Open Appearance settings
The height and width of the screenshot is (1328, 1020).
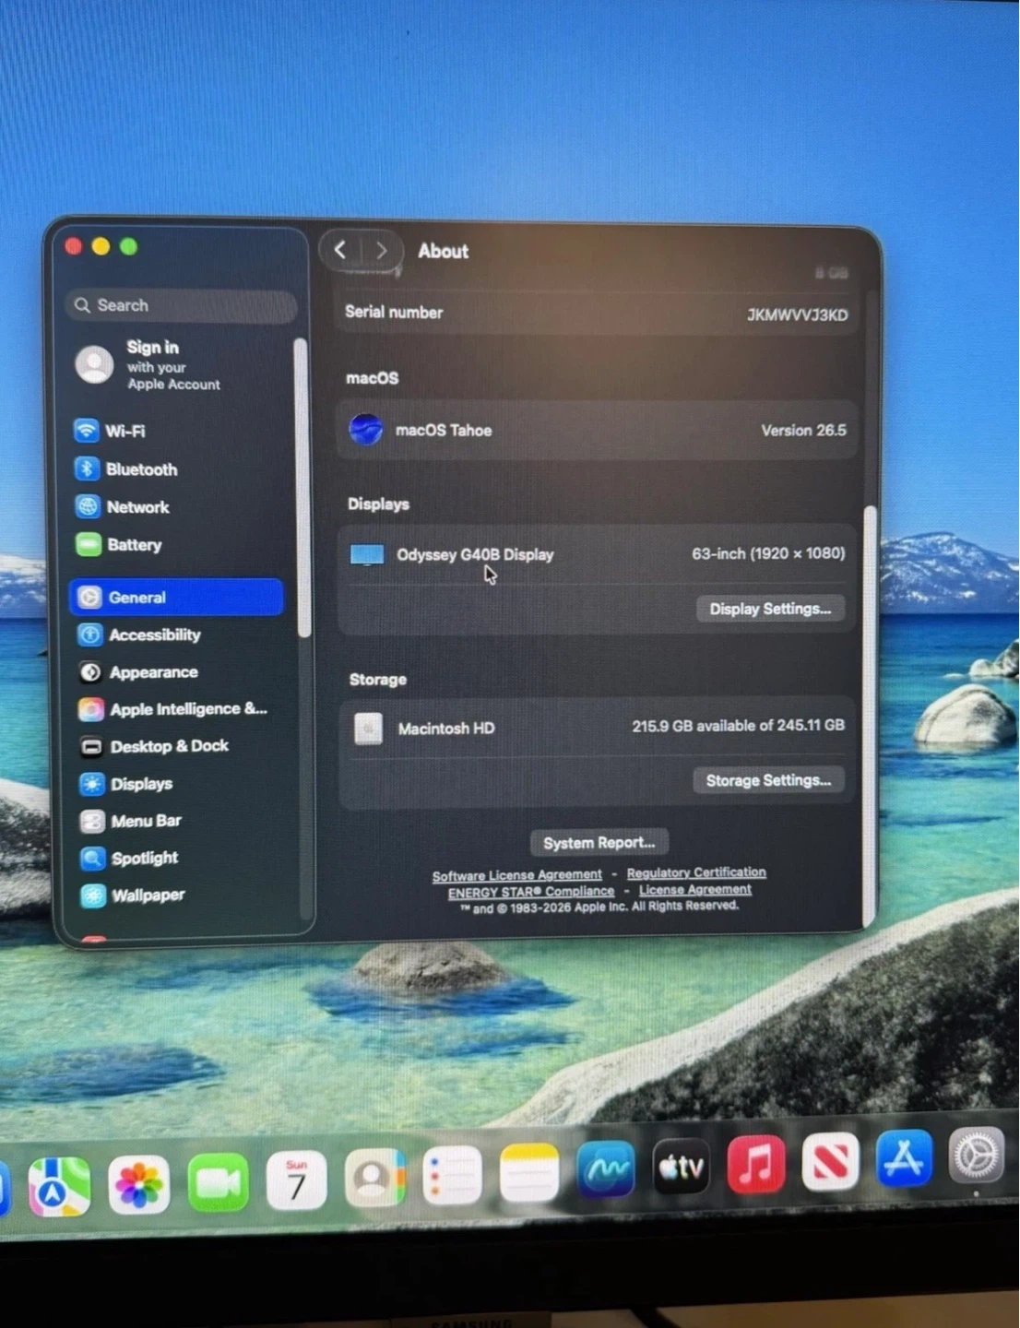[x=138, y=672]
